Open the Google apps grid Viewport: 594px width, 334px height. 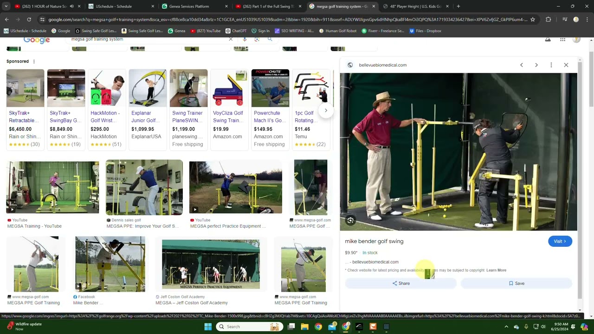[x=562, y=39]
